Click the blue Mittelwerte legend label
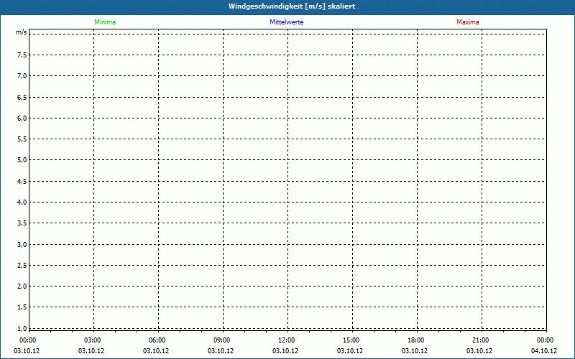The height and width of the screenshot is (359, 575). pos(286,22)
